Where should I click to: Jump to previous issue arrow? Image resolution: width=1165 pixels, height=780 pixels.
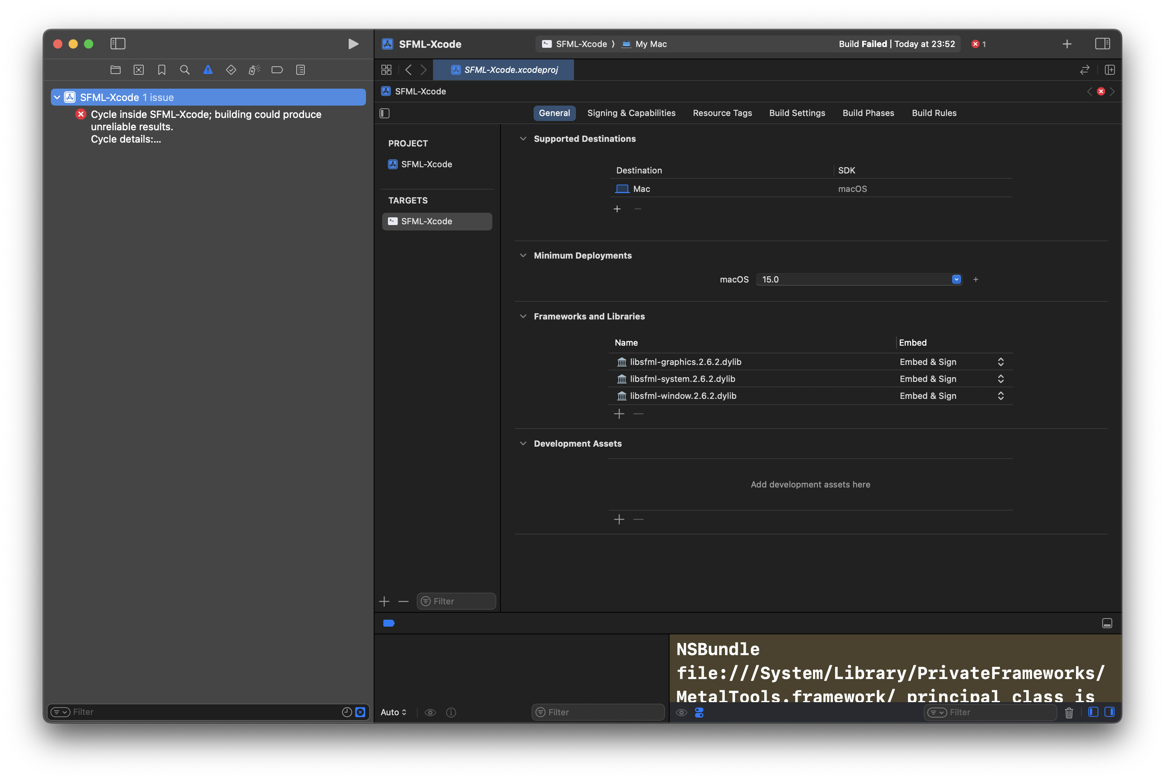(x=1089, y=92)
